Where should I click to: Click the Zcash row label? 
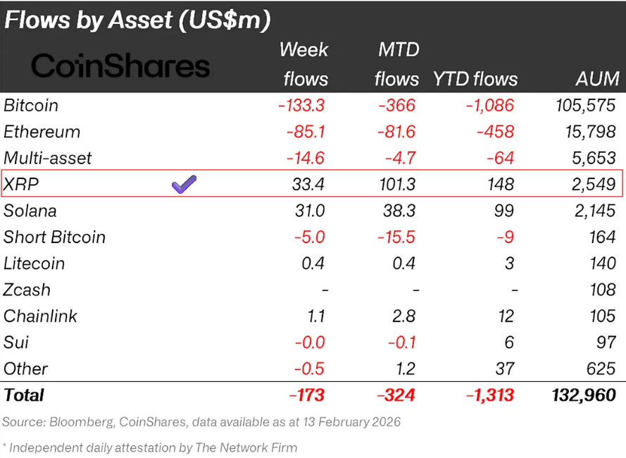(x=27, y=290)
